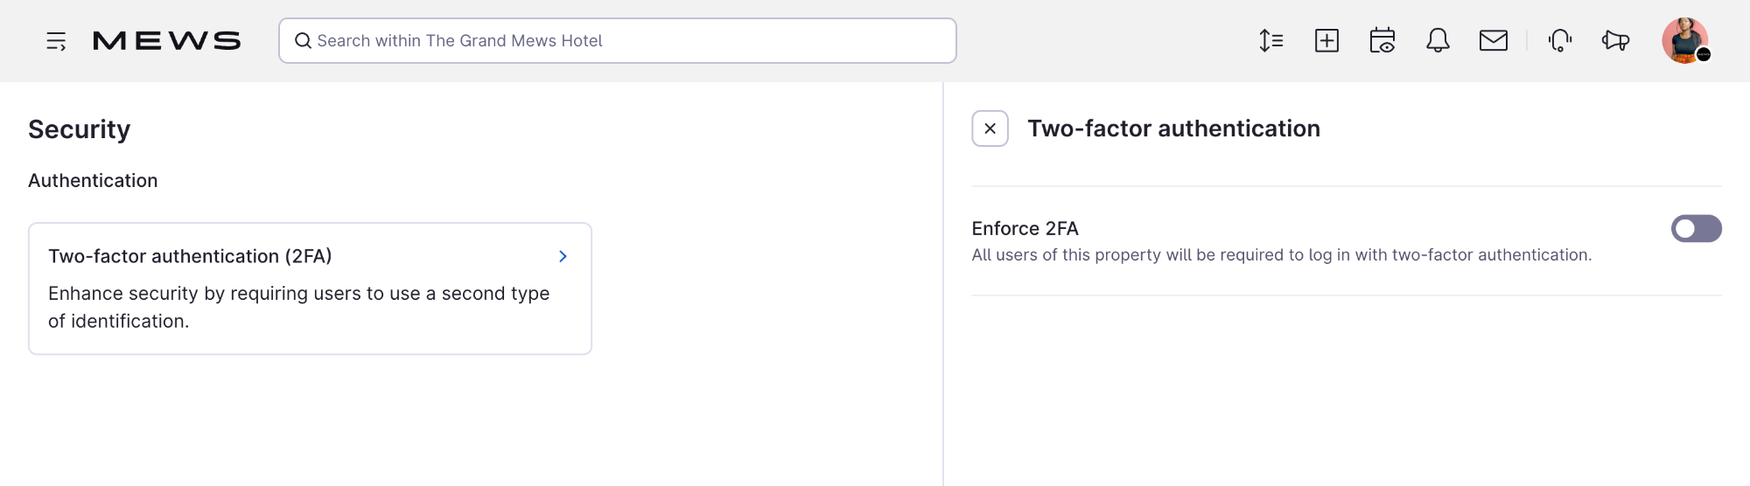The image size is (1750, 486).
Task: Open the line spacing list icon
Action: pos(1270,41)
